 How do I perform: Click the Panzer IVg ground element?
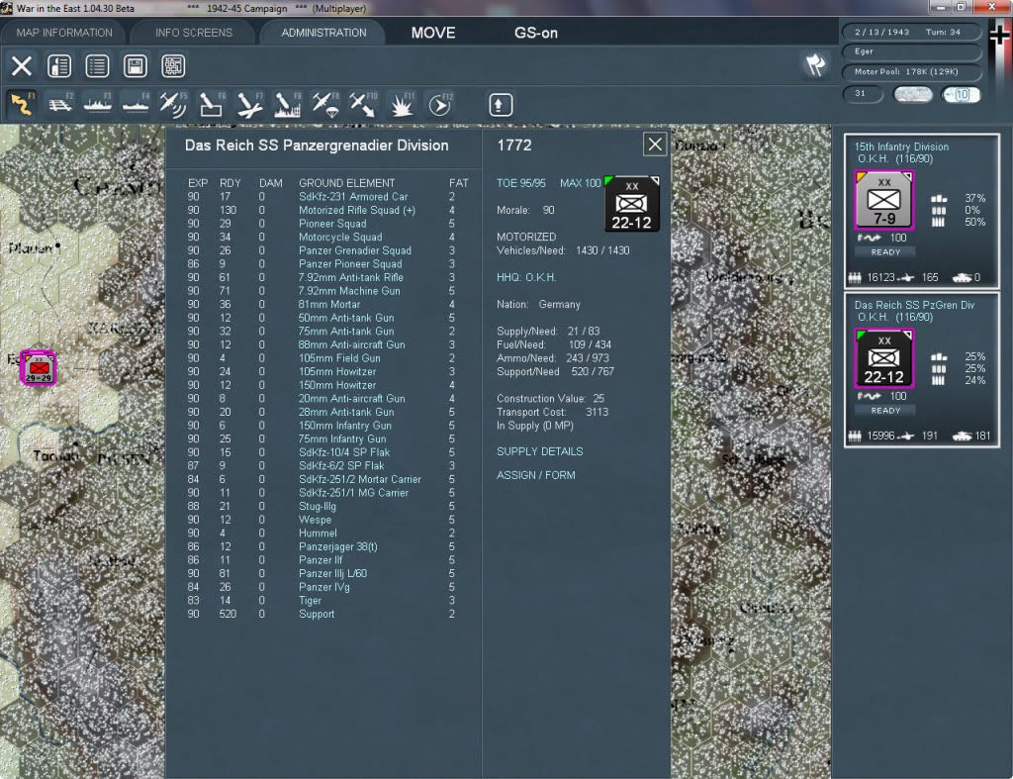(x=323, y=587)
